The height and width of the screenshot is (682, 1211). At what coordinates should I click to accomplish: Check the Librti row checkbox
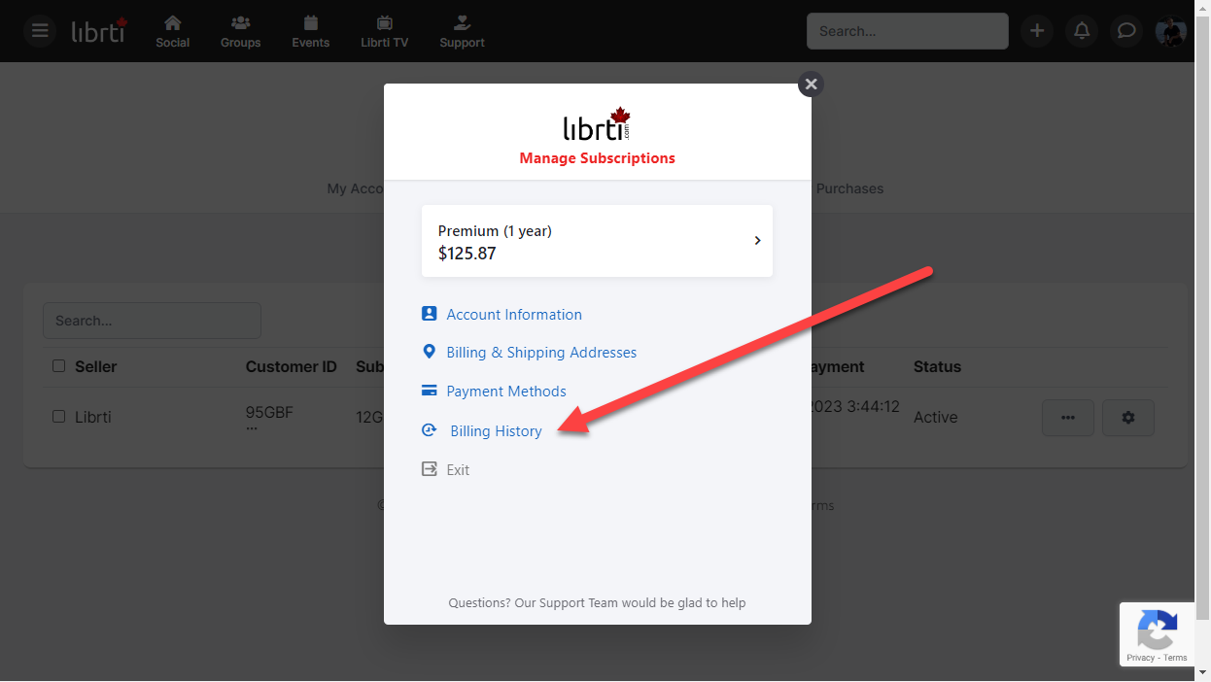pyautogui.click(x=58, y=417)
